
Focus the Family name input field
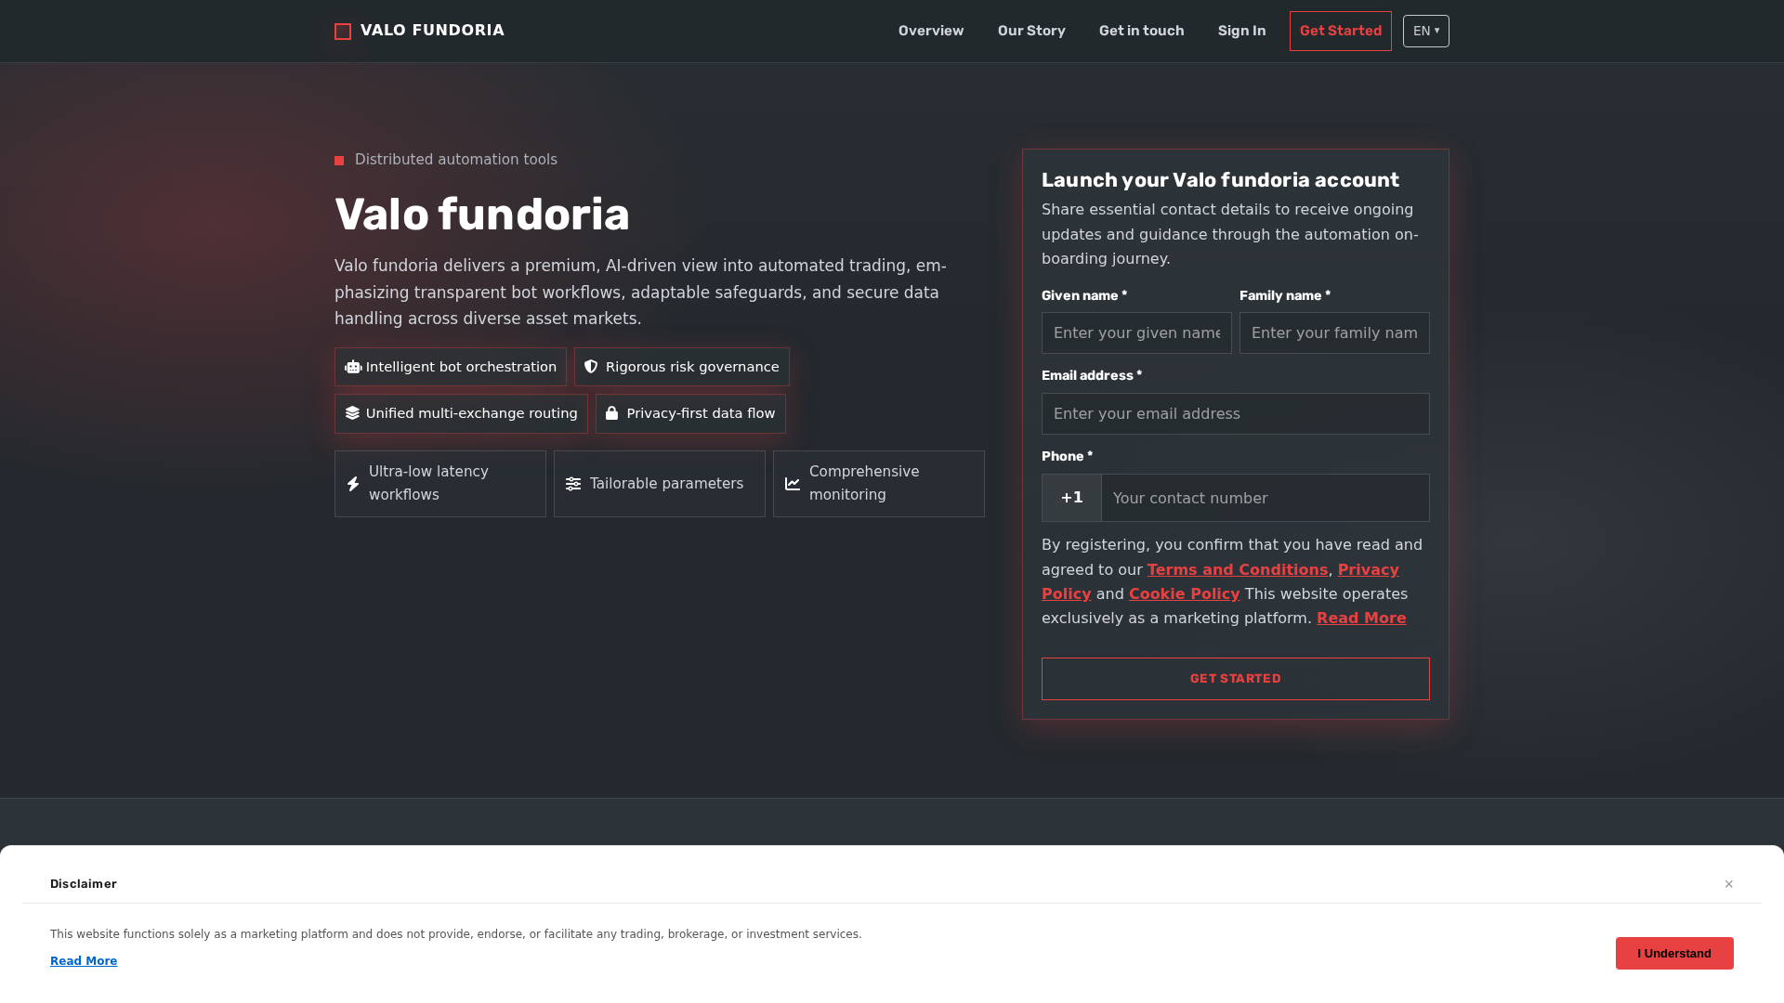1334,333
